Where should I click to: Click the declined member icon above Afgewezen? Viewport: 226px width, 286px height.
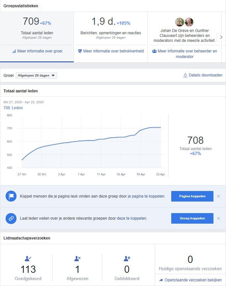click(78, 259)
